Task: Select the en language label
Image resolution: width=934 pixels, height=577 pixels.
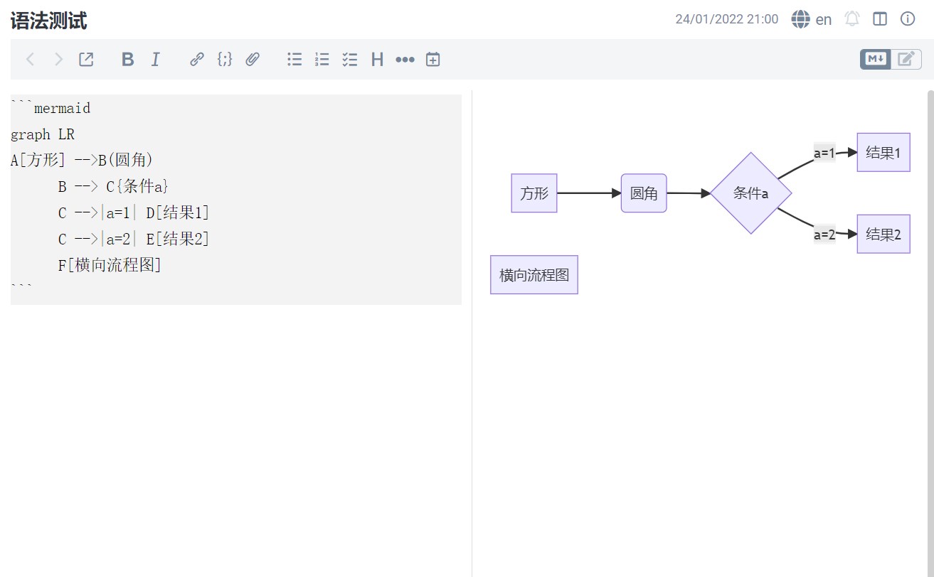Action: [824, 20]
